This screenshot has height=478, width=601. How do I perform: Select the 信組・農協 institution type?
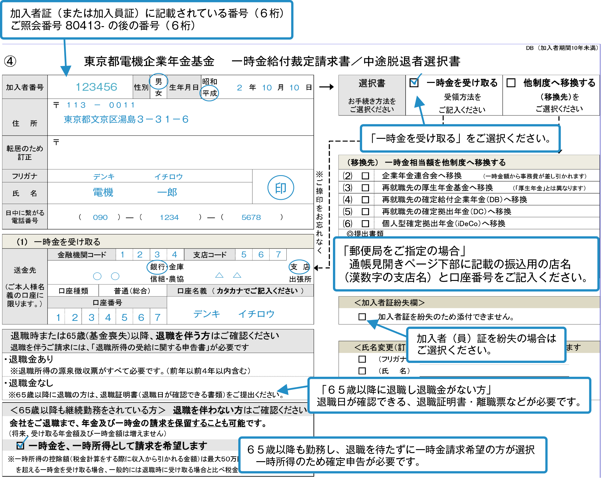click(x=167, y=279)
